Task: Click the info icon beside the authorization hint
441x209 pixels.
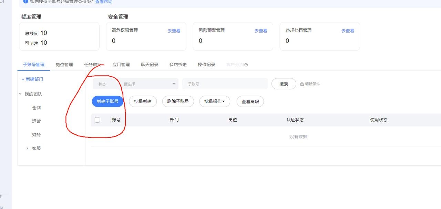Action: [26, 2]
